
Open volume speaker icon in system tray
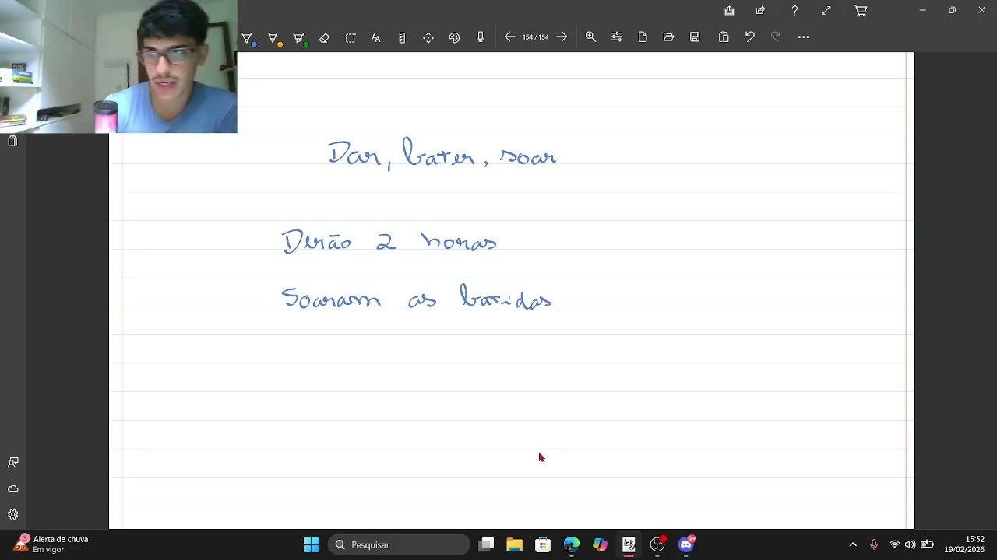click(910, 544)
